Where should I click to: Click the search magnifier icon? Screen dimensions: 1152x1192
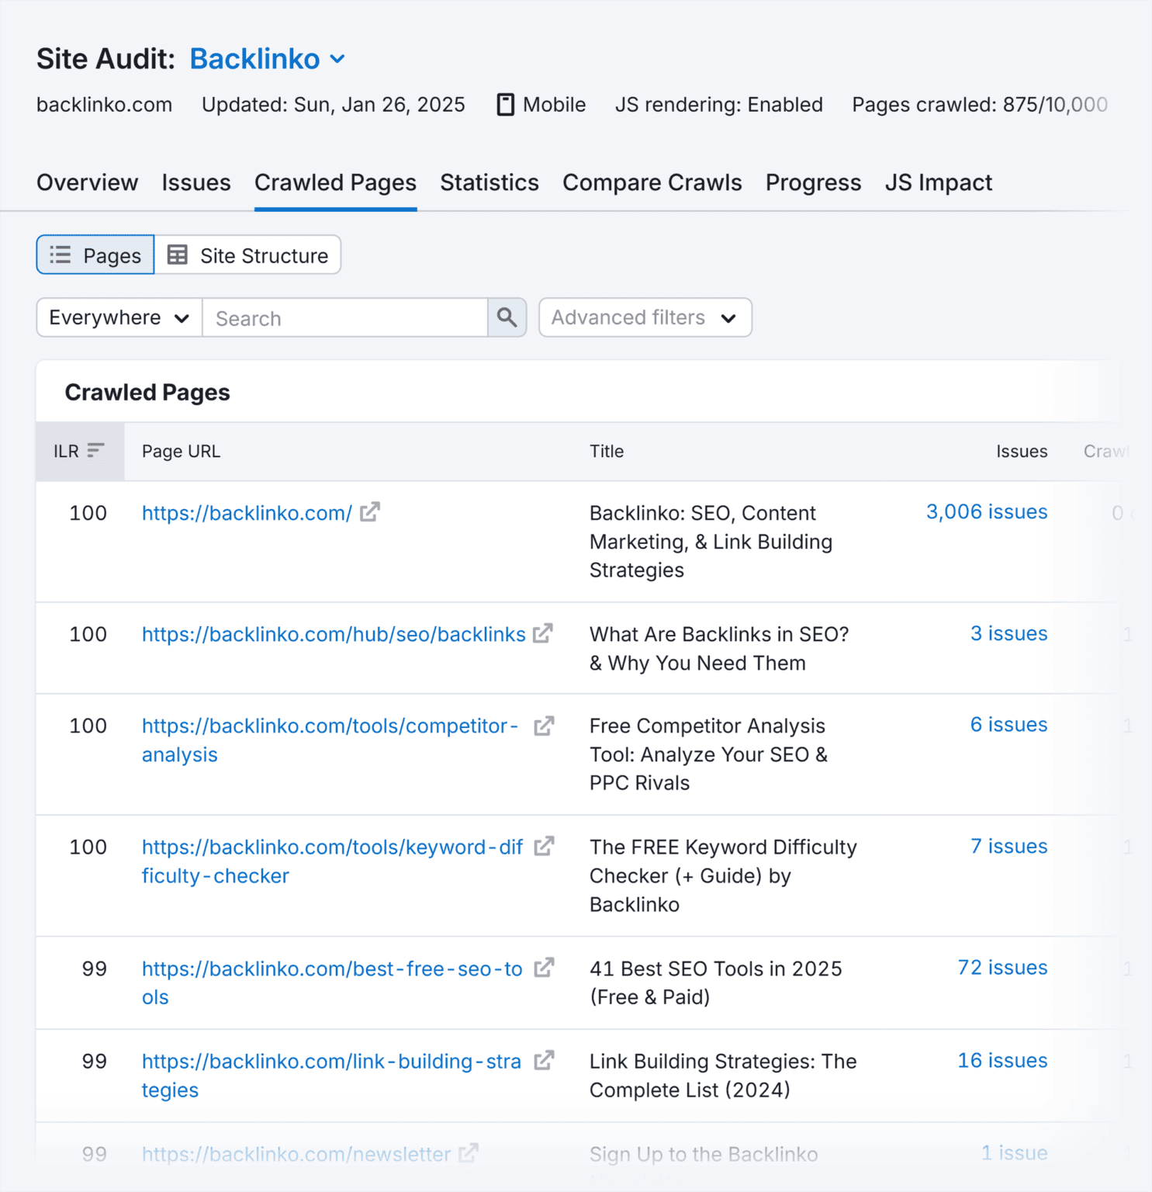pyautogui.click(x=507, y=317)
